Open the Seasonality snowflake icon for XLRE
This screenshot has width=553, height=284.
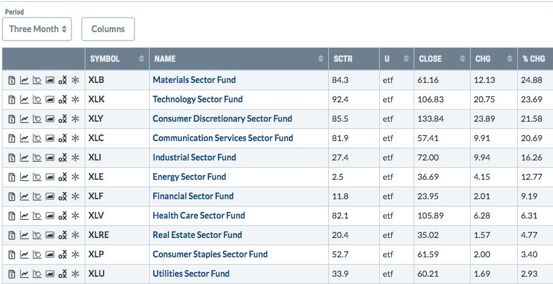(75, 236)
